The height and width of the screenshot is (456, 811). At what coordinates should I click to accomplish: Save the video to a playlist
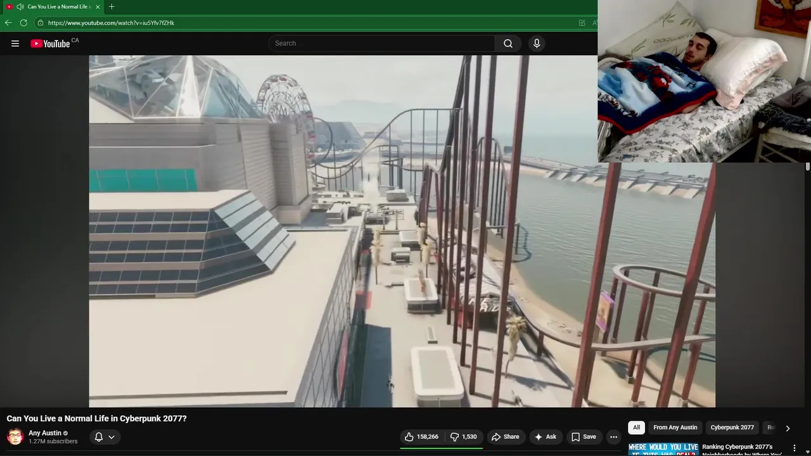tap(584, 436)
